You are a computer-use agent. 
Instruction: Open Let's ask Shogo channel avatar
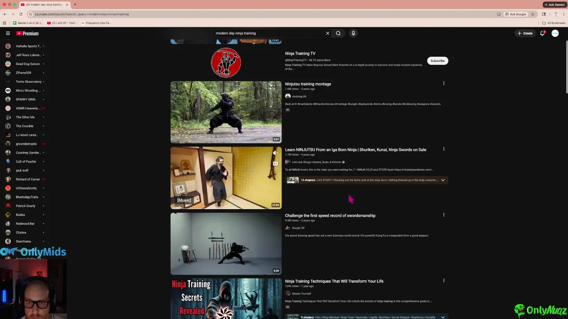click(x=288, y=162)
